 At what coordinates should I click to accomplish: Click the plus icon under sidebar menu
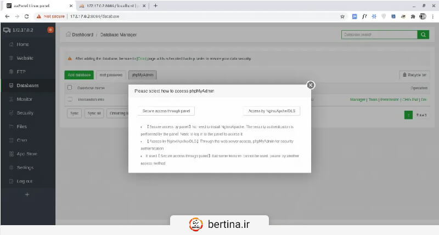point(27,194)
